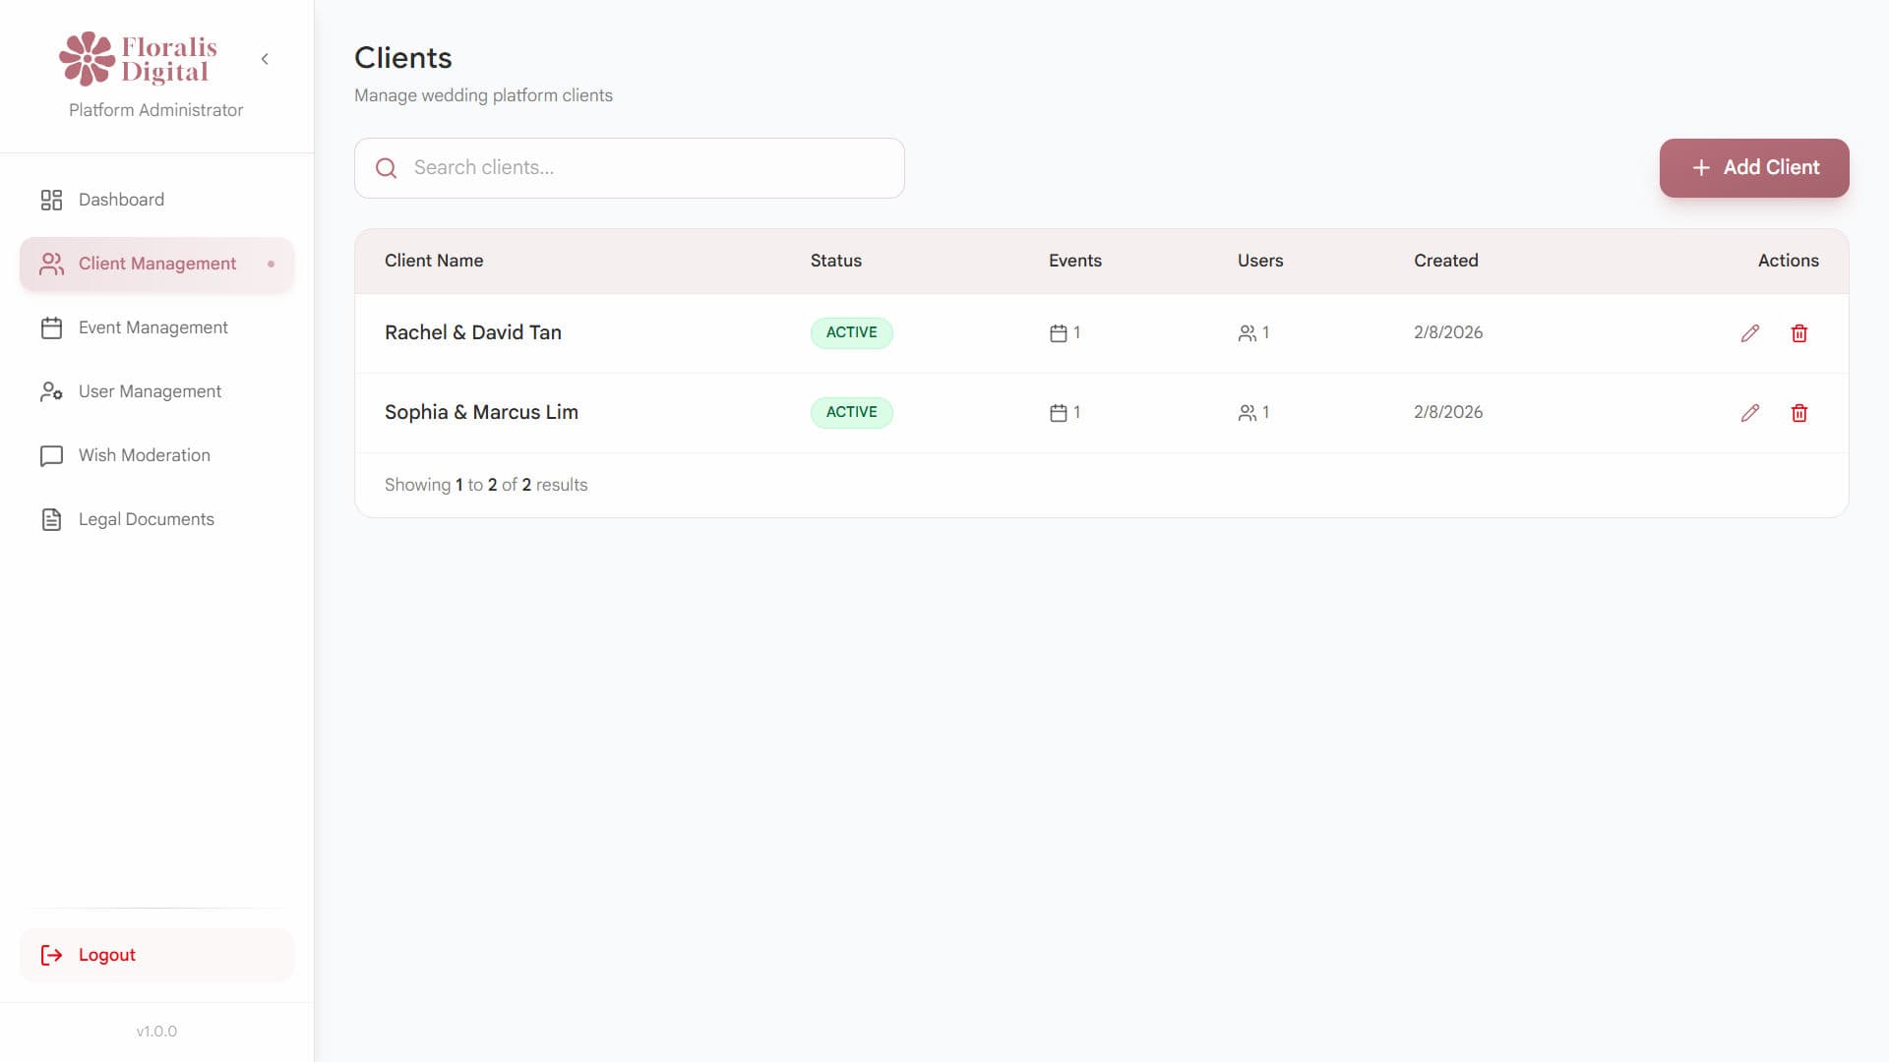Viewport: 1889px width, 1062px height.
Task: Focus the Search clients input field
Action: [630, 168]
